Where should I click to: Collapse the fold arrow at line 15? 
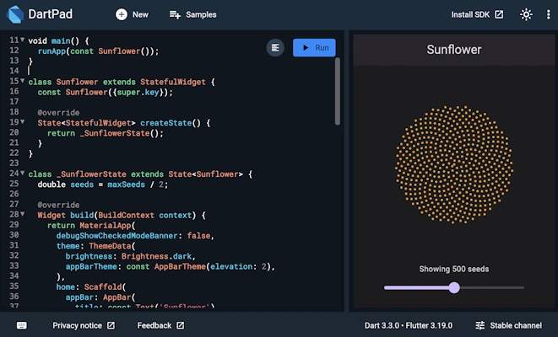(23, 81)
